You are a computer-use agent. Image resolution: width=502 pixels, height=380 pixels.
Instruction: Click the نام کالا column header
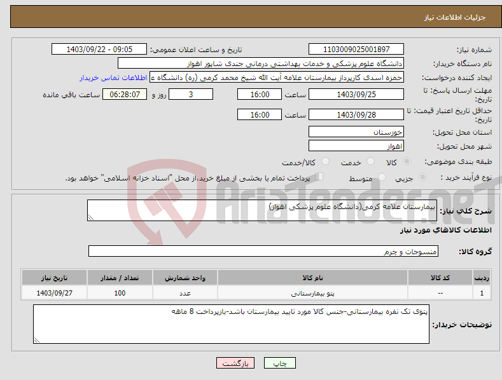pyautogui.click(x=312, y=278)
